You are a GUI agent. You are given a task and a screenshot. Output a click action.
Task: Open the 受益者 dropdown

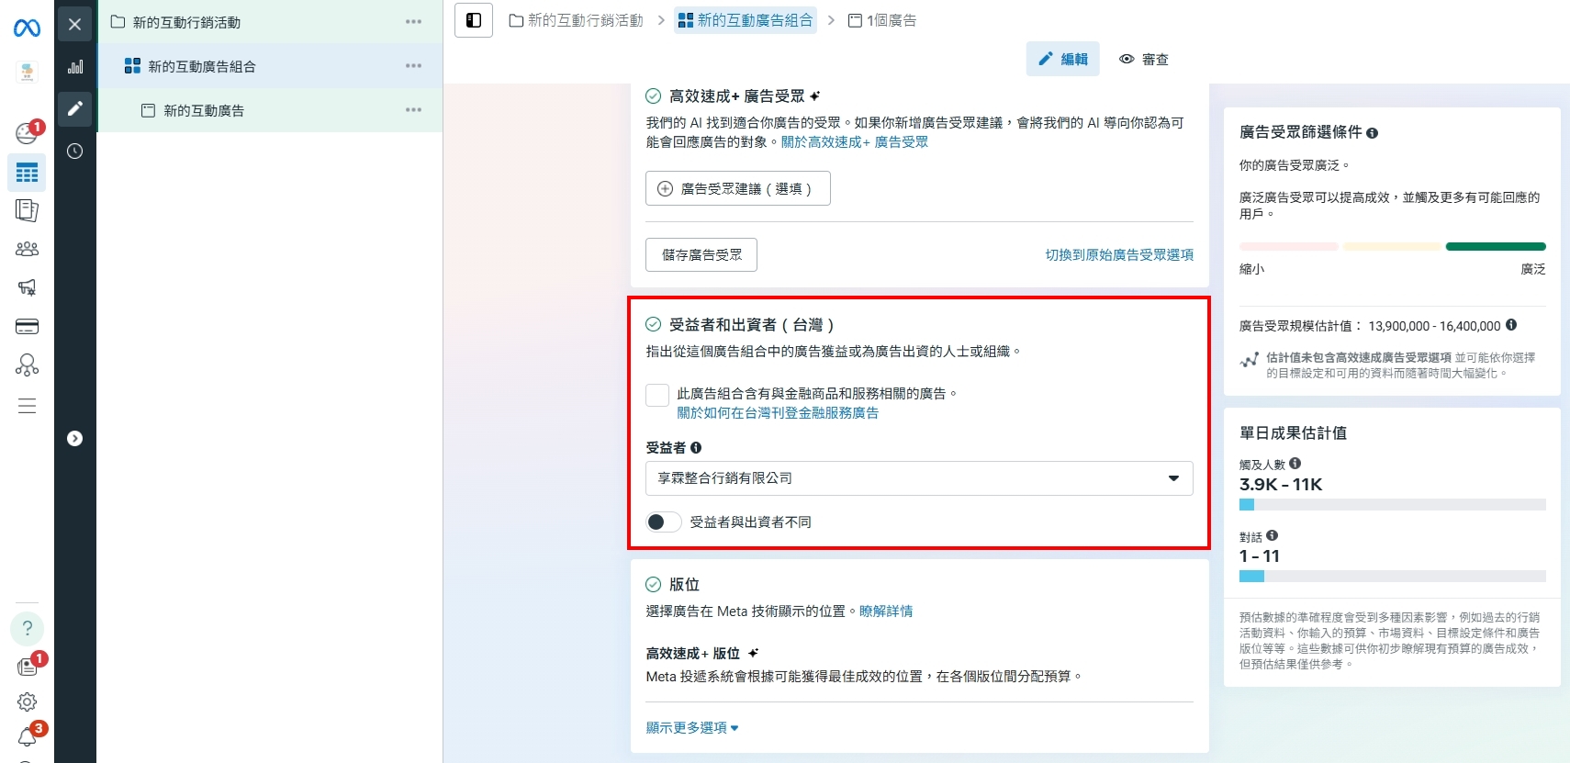[918, 478]
